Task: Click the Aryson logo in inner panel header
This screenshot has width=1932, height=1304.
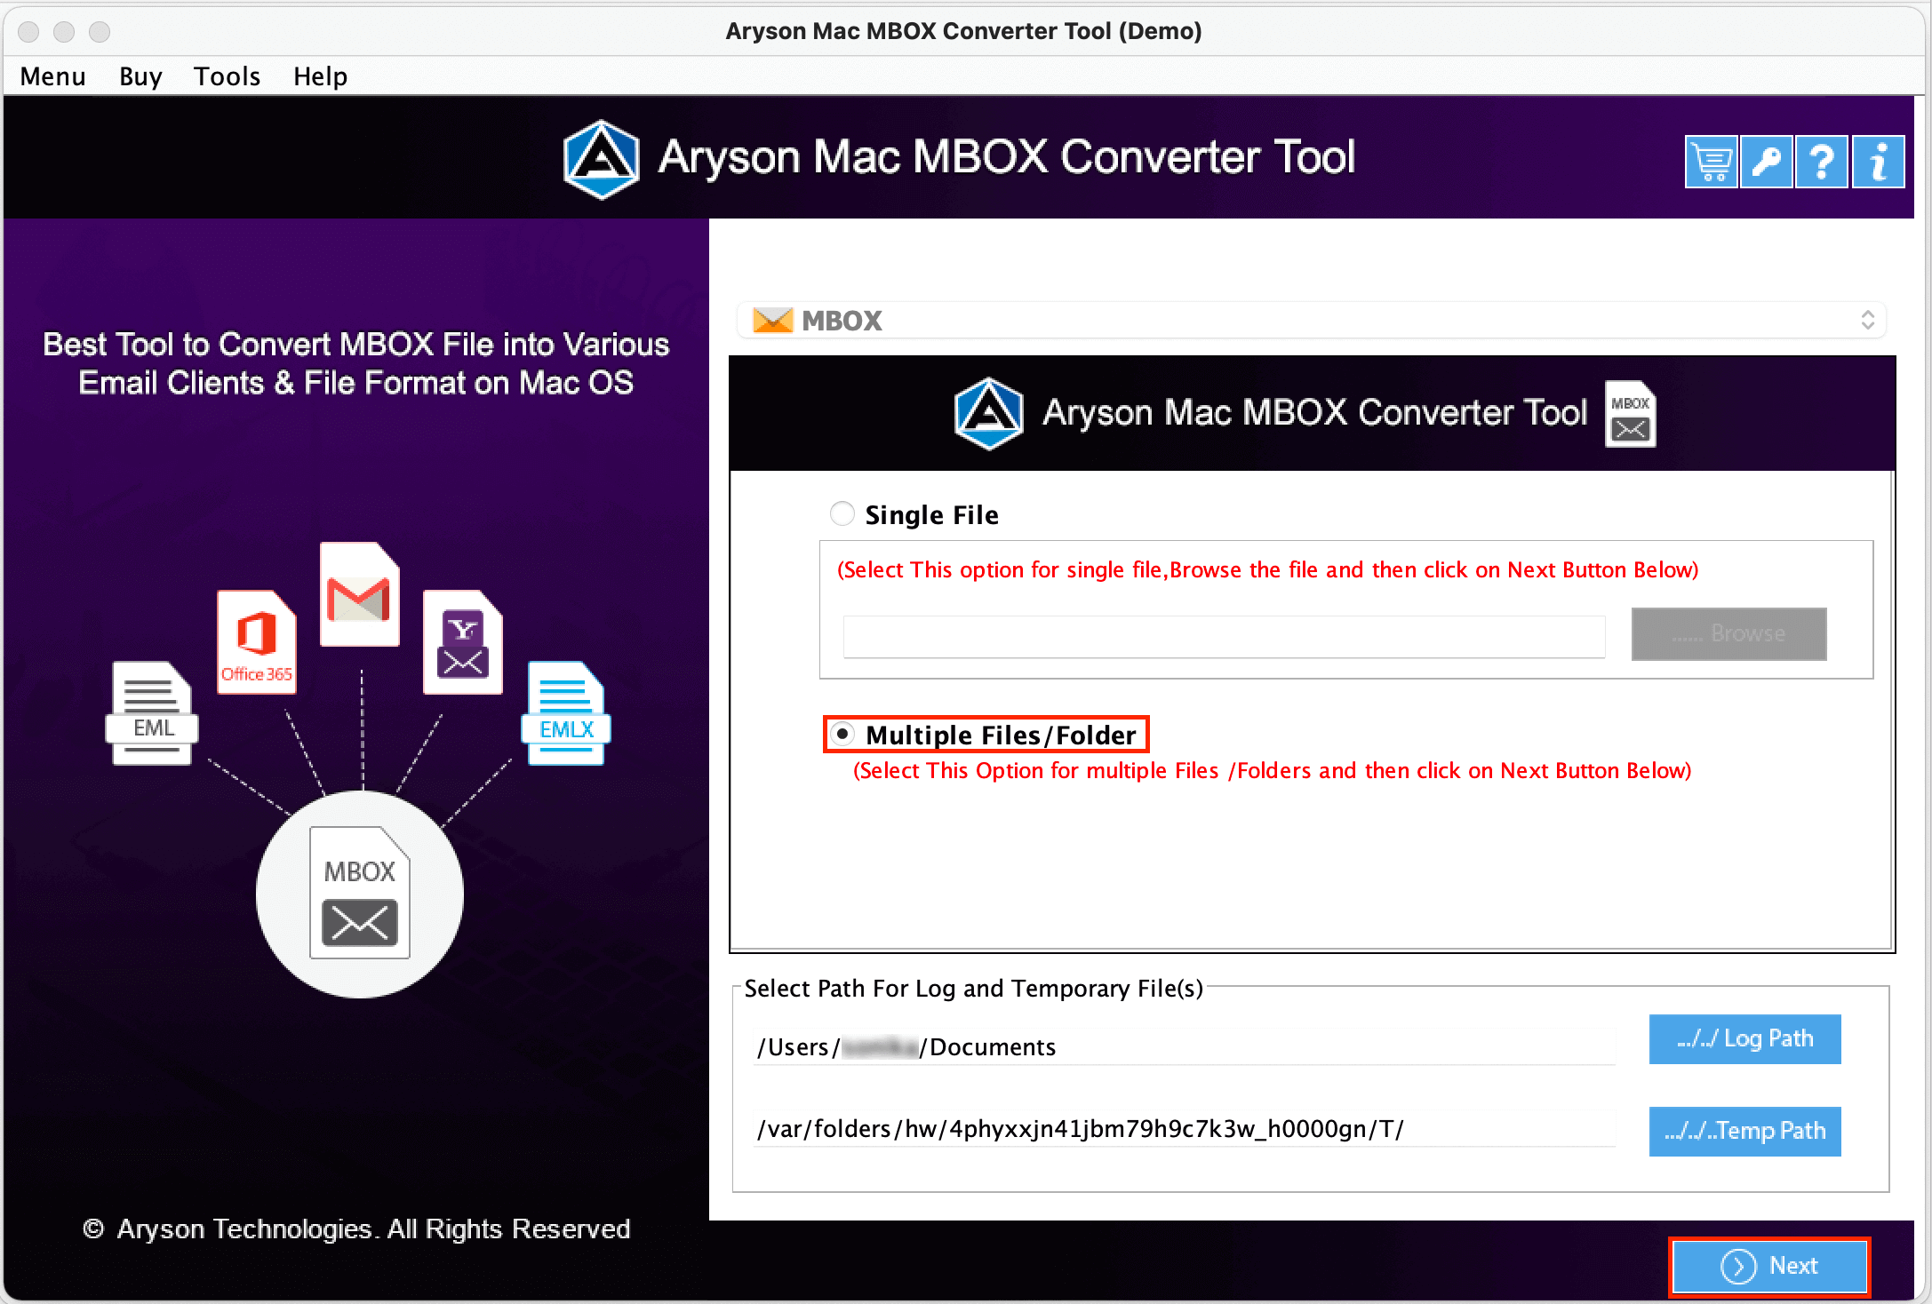Action: click(x=988, y=414)
